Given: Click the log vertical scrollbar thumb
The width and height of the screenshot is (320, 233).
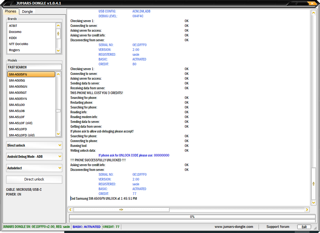Looking at the screenshot, I should (314, 184).
